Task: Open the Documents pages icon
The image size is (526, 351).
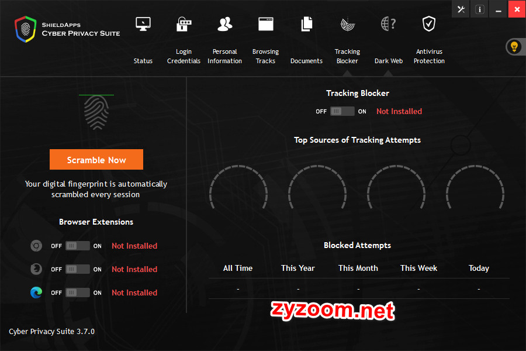Action: 307,24
